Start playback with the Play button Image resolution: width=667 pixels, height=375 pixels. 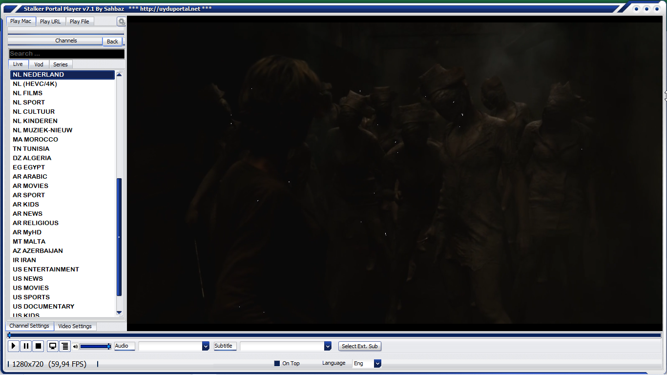click(14, 346)
